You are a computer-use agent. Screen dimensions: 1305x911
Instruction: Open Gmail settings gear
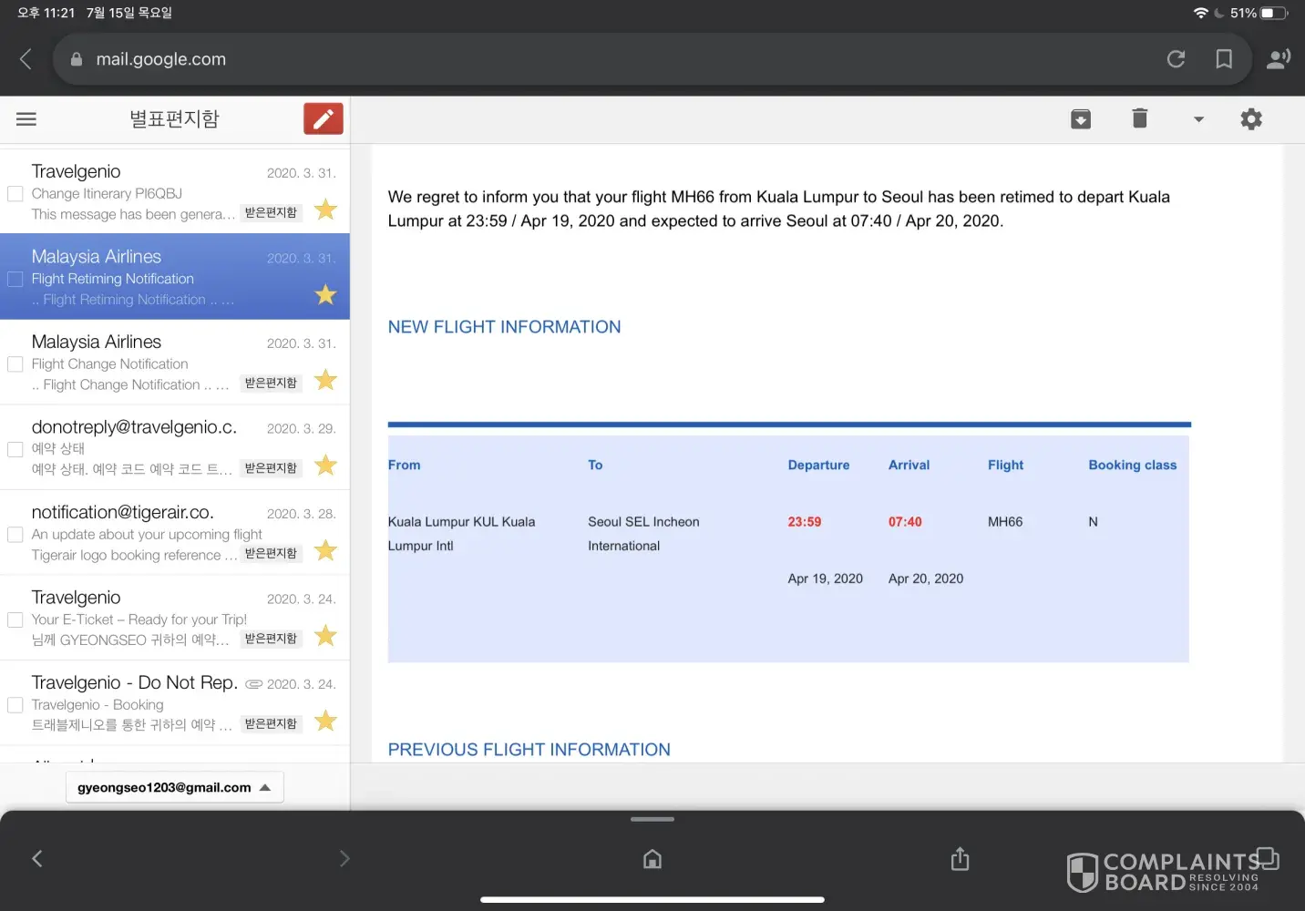[x=1251, y=119]
